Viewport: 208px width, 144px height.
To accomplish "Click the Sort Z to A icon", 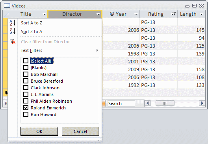I will tap(13, 31).
